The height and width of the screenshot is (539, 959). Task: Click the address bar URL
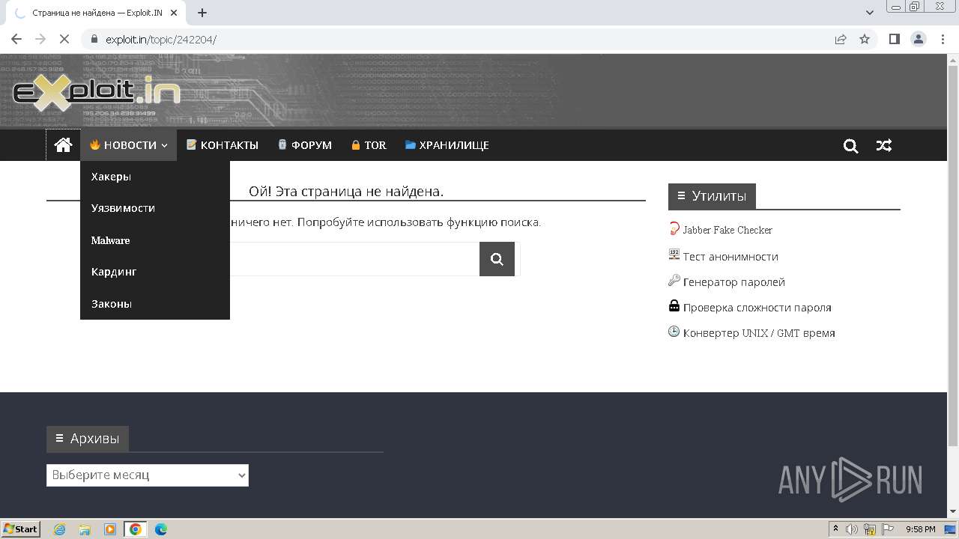[x=161, y=40]
